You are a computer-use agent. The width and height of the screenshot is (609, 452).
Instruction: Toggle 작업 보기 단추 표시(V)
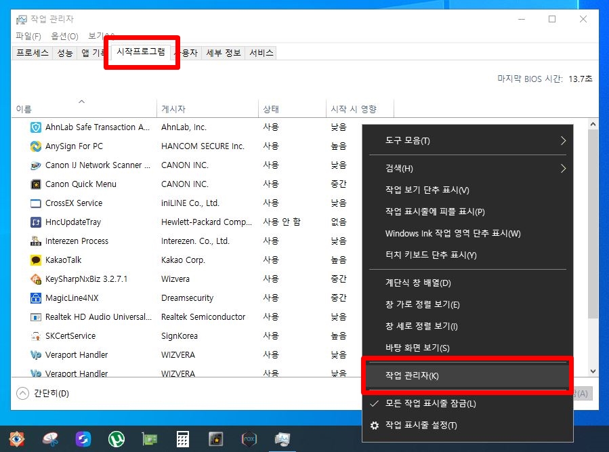(x=467, y=190)
